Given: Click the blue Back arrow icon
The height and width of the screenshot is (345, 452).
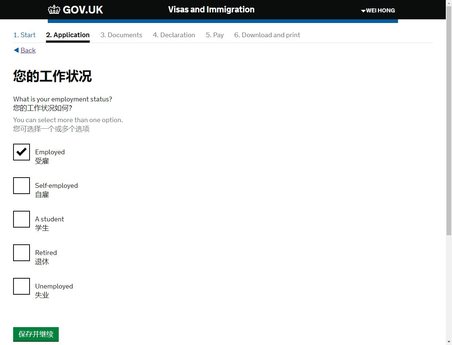Looking at the screenshot, I should (x=16, y=50).
